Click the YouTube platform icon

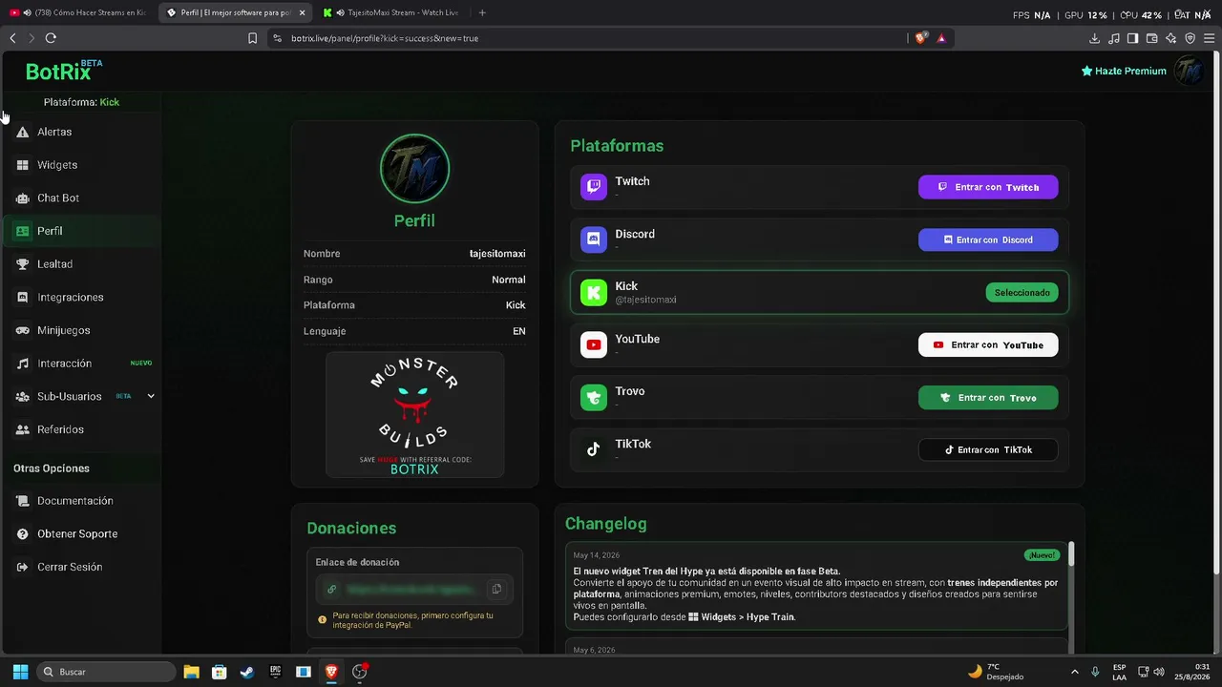pos(594,344)
